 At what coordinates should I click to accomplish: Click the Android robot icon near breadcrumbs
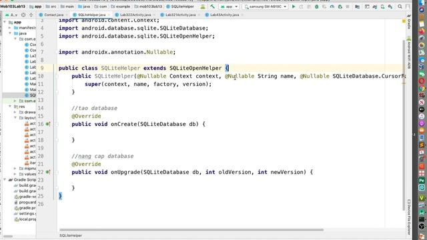tap(203, 7)
